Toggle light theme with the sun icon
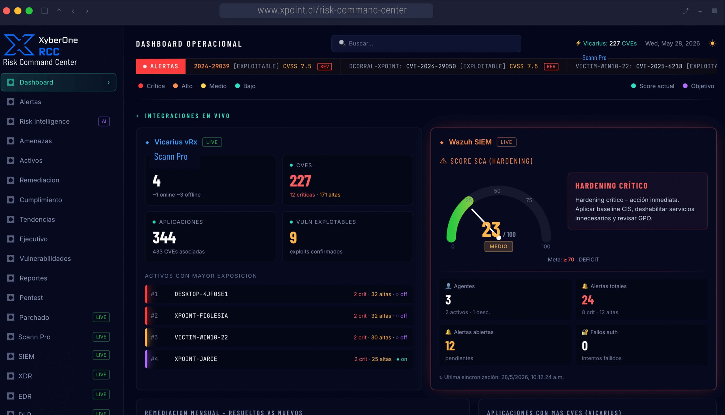 tap(712, 43)
